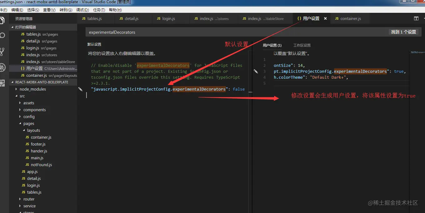Image resolution: width=425 pixels, height=213 pixels.
Task: Expand the service folder
Action: click(x=43, y=206)
